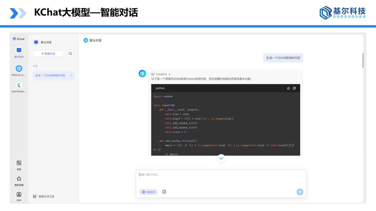376x211 pixels.
Task: Click the send message paper-plane button
Action: tap(300, 192)
